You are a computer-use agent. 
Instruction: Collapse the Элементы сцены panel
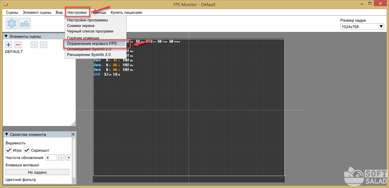[6, 36]
